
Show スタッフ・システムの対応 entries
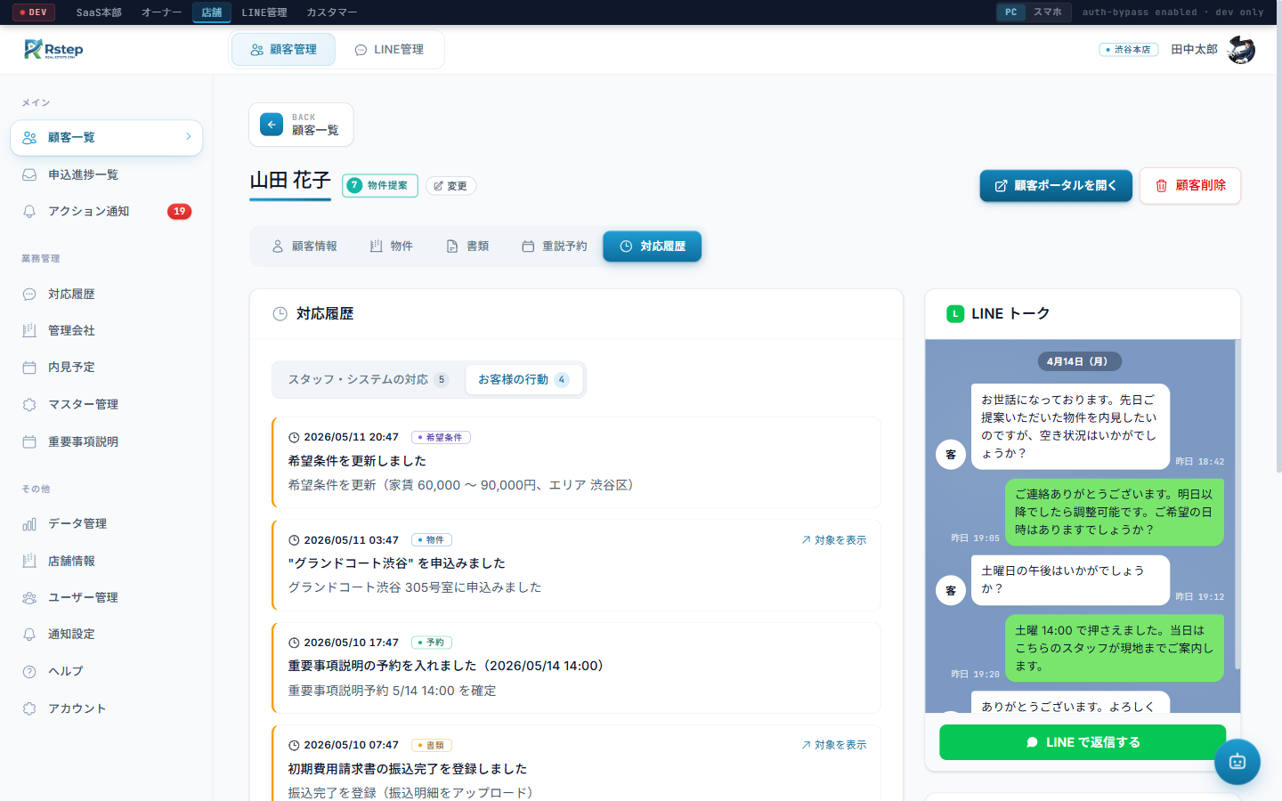pyautogui.click(x=368, y=379)
